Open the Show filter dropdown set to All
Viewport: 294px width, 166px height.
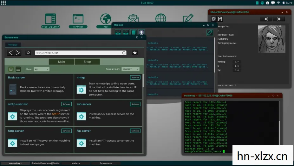42,69
